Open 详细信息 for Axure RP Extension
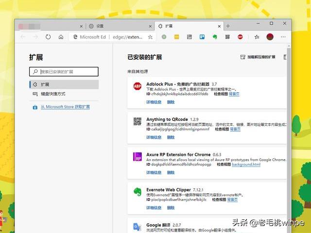This screenshot has width=311, height=233. 154,172
